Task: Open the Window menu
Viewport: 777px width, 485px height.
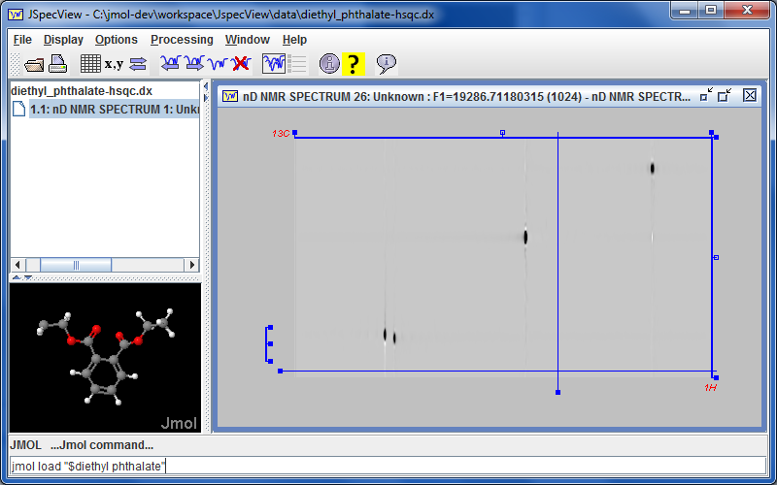Action: pos(248,40)
